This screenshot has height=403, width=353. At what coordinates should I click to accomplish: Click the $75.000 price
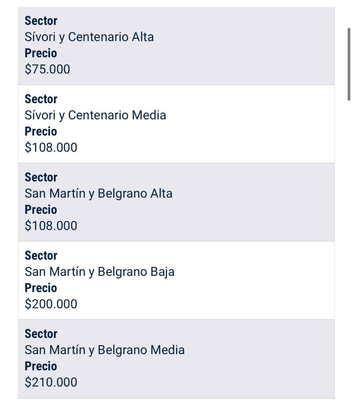pyautogui.click(x=47, y=69)
